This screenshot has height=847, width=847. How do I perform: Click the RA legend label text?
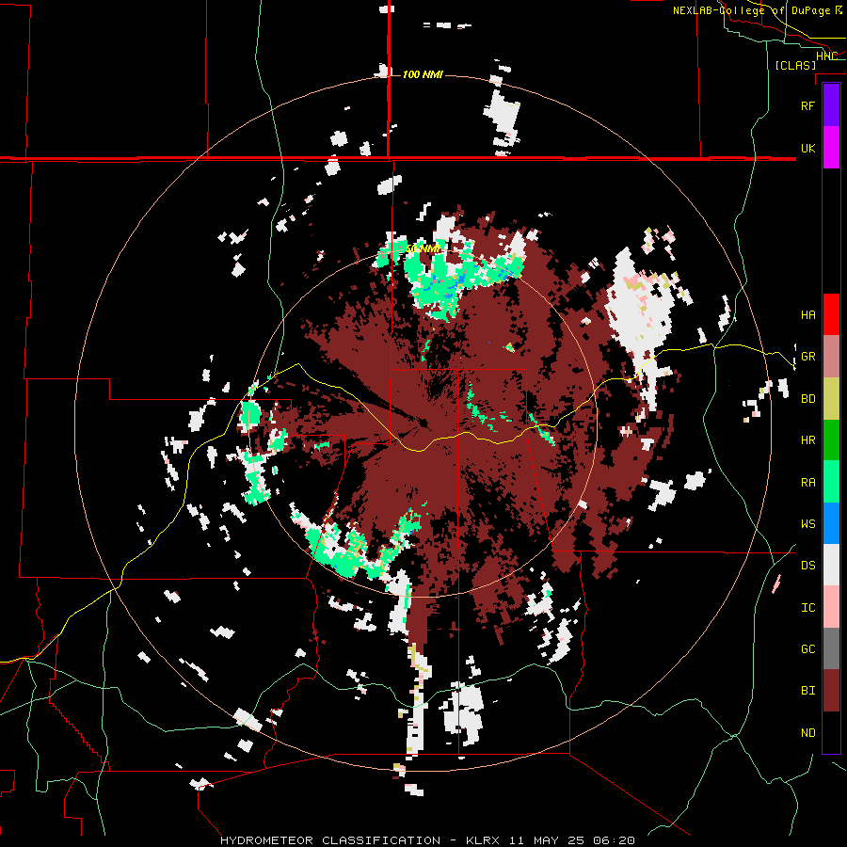pyautogui.click(x=807, y=483)
